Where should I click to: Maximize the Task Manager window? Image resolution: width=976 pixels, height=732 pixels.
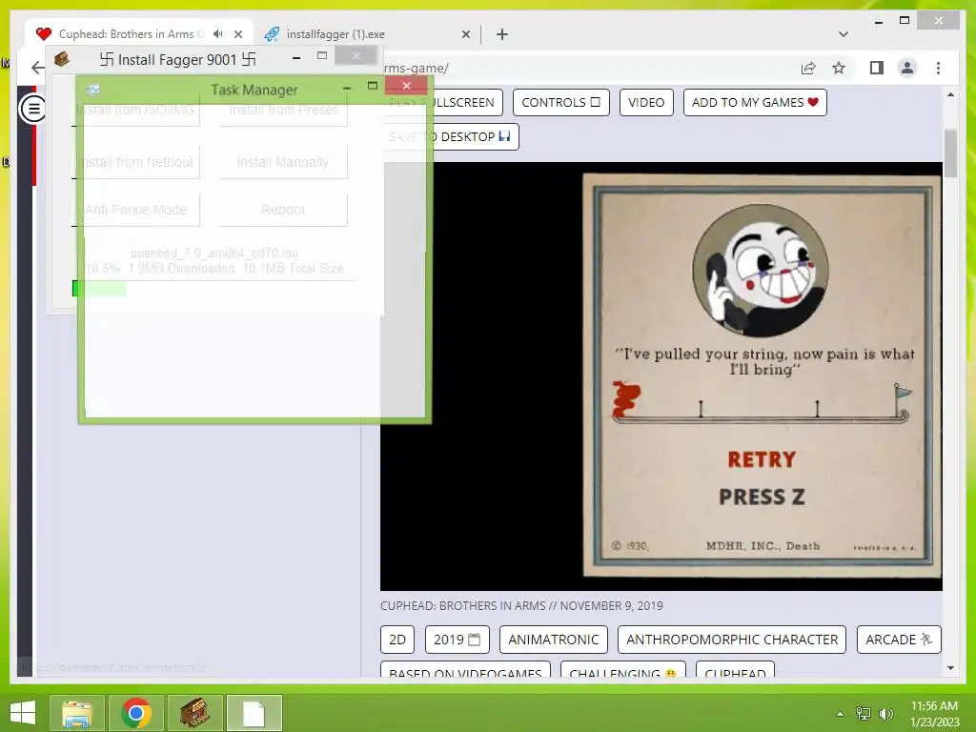(x=373, y=86)
